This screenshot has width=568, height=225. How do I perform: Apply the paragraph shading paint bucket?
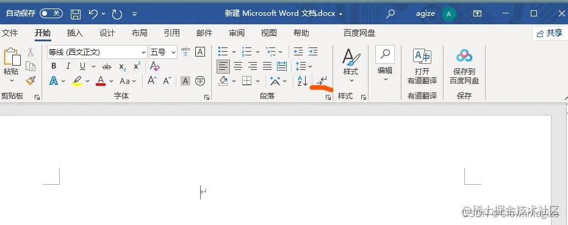[224, 81]
